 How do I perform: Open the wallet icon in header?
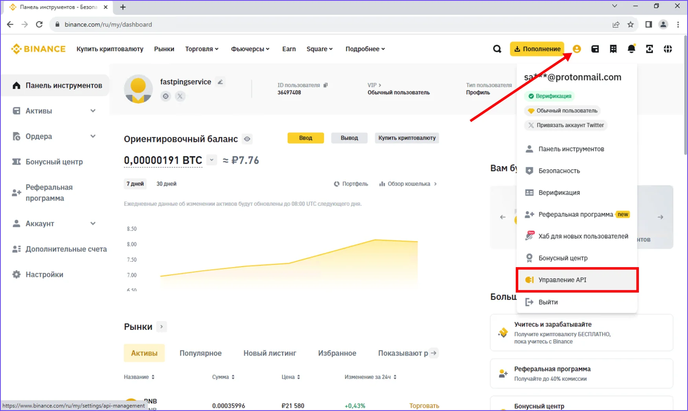point(595,49)
